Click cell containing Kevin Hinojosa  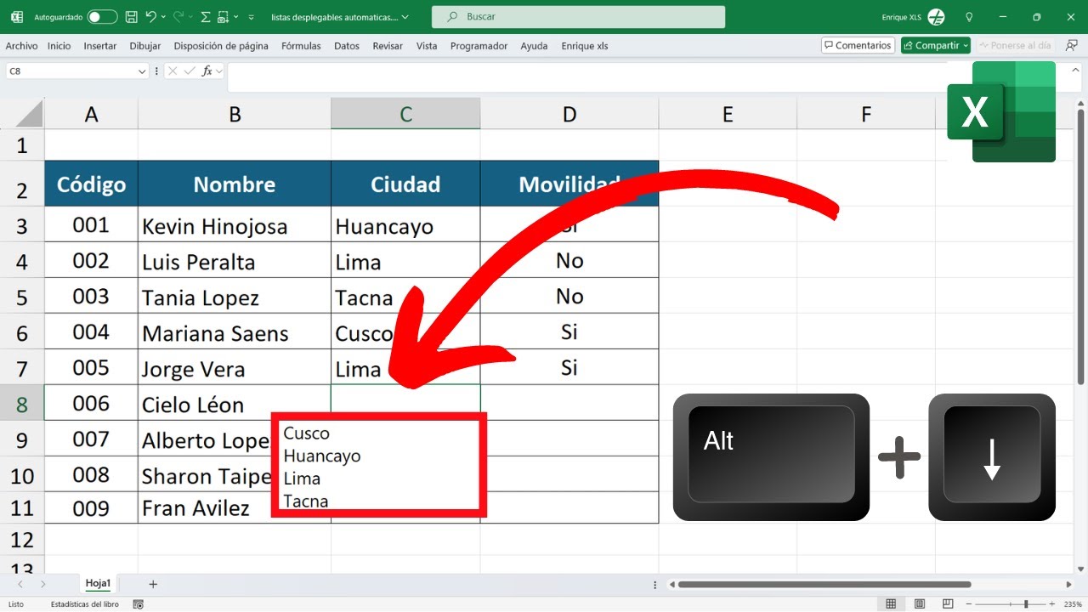click(x=235, y=225)
